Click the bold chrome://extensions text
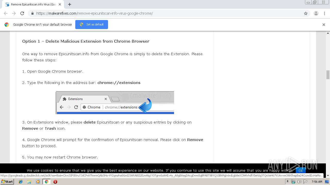The width and height of the screenshot is (330, 185). click(119, 83)
